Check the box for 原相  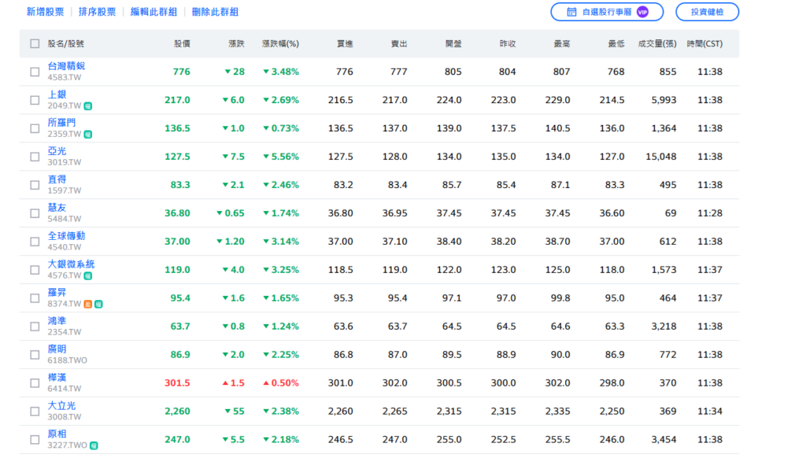point(35,439)
